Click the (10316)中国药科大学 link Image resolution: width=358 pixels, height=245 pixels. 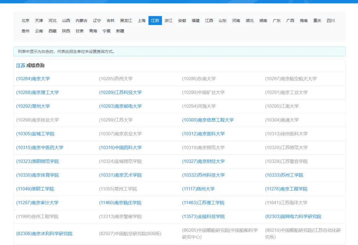point(120,148)
